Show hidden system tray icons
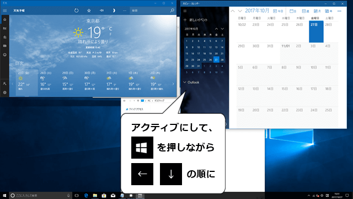Image resolution: width=353 pixels, height=199 pixels. (309, 196)
